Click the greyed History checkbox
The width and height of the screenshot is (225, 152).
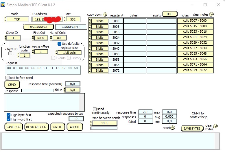coord(69,58)
